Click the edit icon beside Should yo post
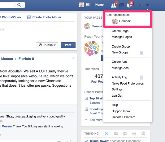 pos(86,109)
